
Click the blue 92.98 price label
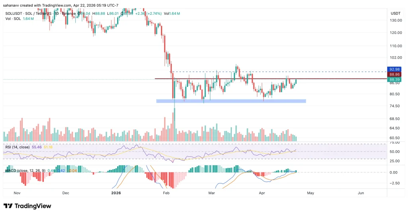(x=395, y=69)
